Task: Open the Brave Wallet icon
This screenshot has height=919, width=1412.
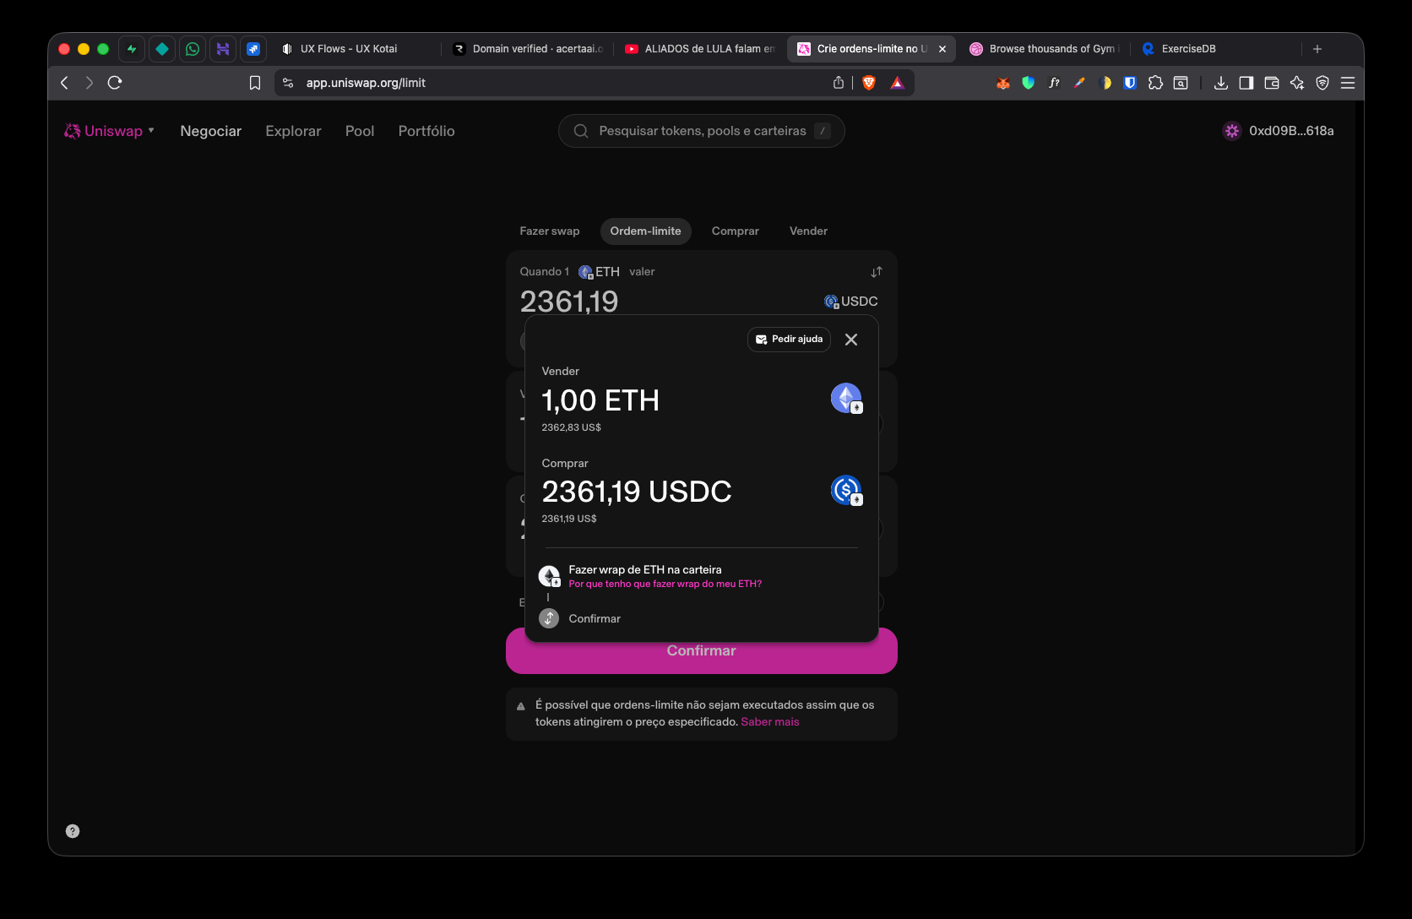Action: tap(1272, 83)
